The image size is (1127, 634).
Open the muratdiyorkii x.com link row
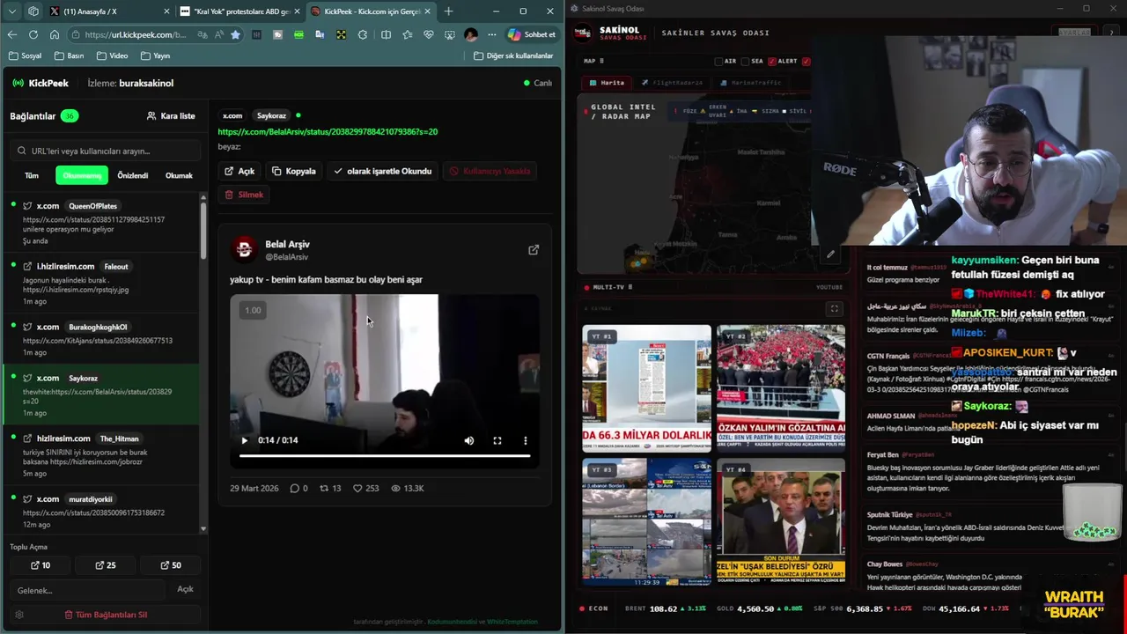tap(101, 511)
